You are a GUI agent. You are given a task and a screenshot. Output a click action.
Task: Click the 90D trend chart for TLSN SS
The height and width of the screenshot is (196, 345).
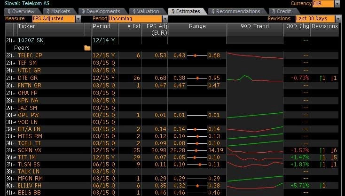click(255, 165)
